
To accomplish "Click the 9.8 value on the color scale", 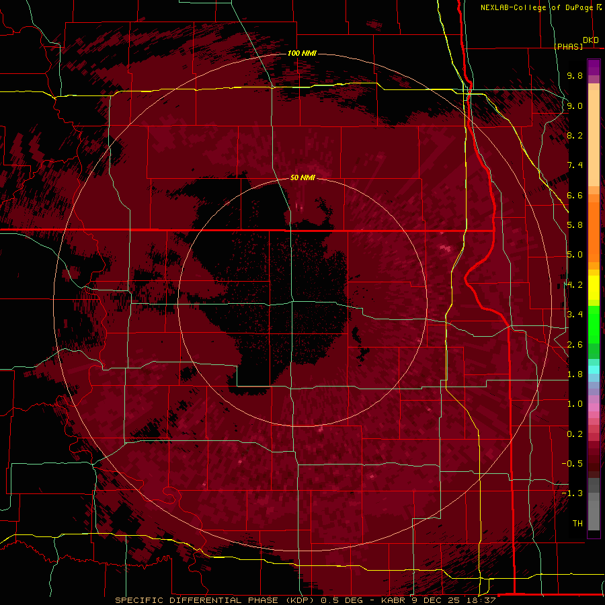I will click(575, 75).
